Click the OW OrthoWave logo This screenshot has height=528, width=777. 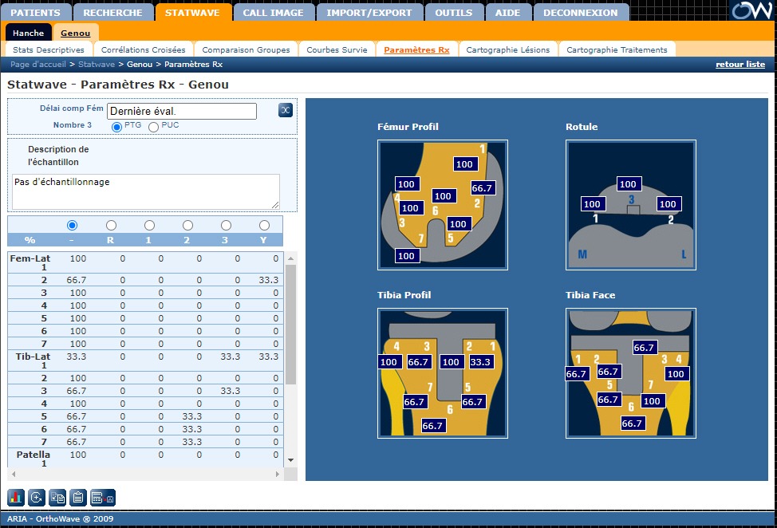(751, 10)
